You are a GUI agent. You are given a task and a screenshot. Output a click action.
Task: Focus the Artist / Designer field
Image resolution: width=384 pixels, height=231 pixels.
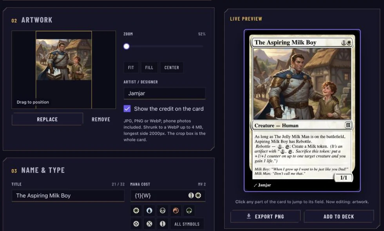[165, 93]
